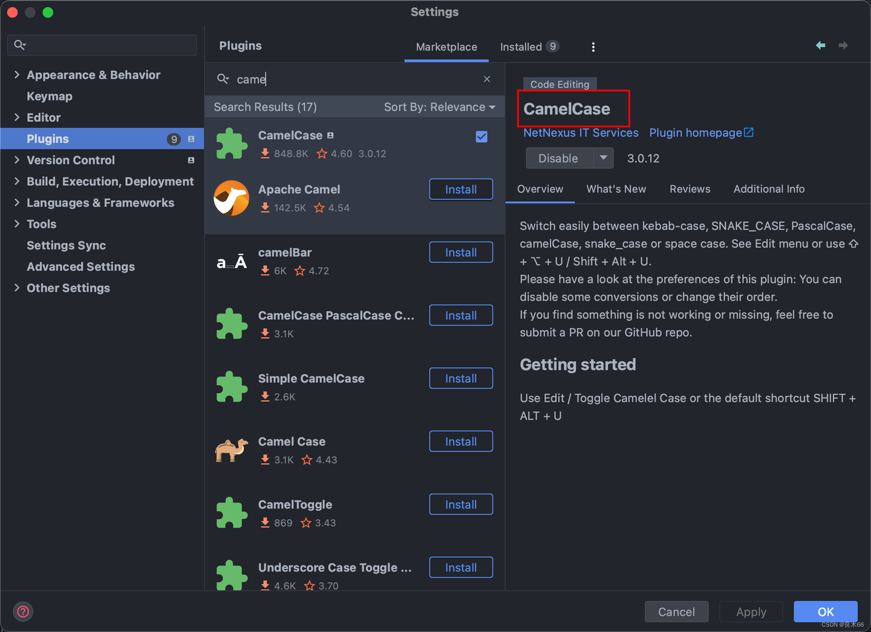Click the version number 3.0.12 beside Disable

[643, 158]
